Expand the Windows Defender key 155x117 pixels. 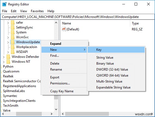pos(4,57)
